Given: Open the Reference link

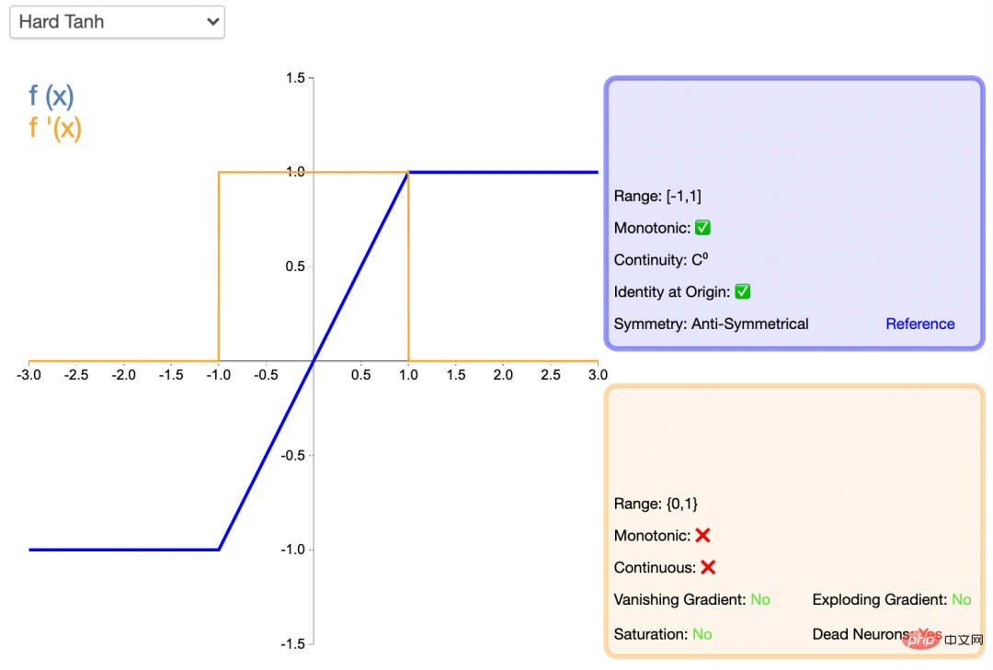Looking at the screenshot, I should [919, 324].
